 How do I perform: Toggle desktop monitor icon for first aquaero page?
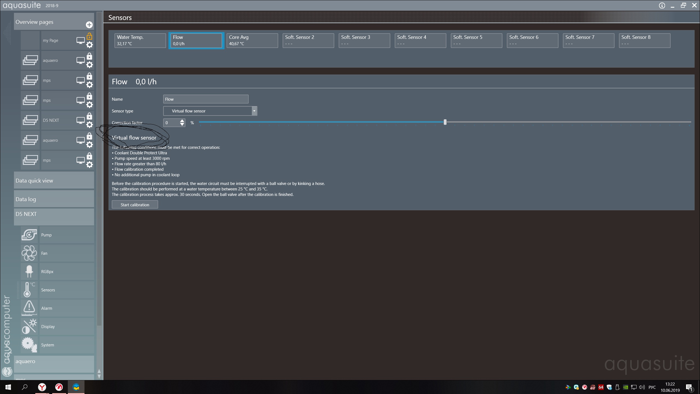pos(80,60)
